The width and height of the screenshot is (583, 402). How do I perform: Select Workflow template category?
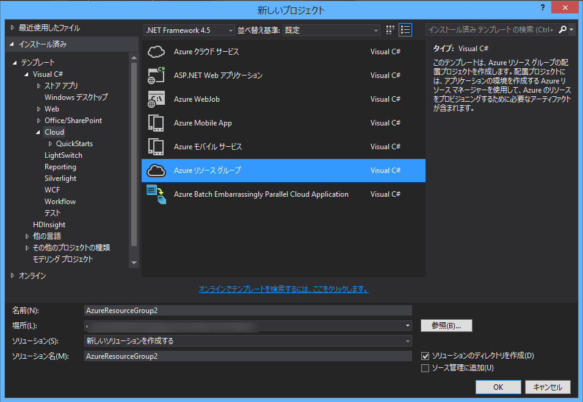(60, 202)
